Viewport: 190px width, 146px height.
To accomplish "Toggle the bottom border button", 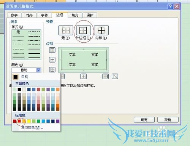I will pos(52,69).
